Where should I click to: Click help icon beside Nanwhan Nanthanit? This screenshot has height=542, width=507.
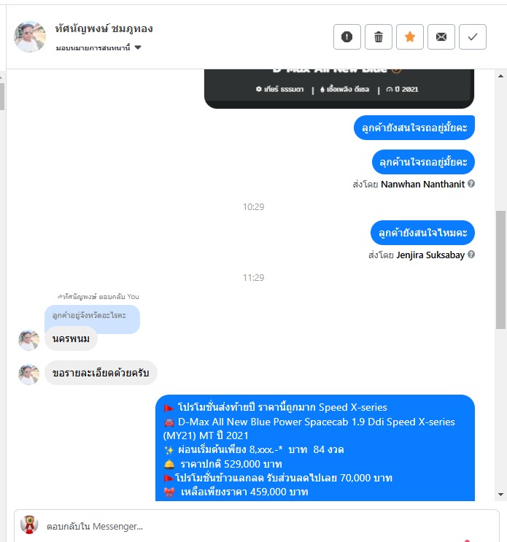point(471,184)
